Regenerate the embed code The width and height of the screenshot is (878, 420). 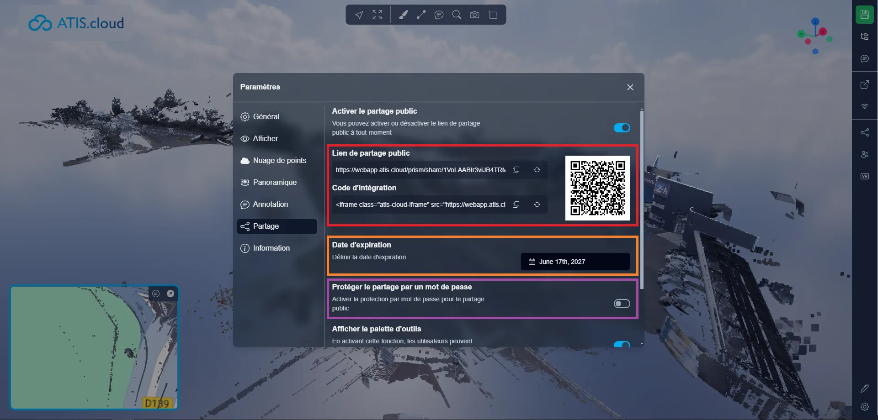coord(537,205)
